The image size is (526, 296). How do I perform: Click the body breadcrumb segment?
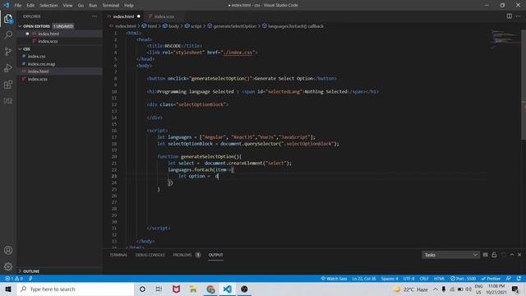click(x=171, y=26)
